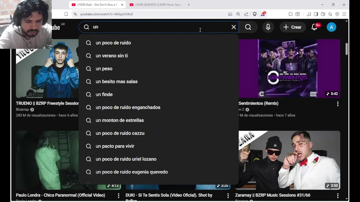Choose 'un poco de ruido uriel lozano' suggestion
This screenshot has height=202, width=360.
pos(159,159)
